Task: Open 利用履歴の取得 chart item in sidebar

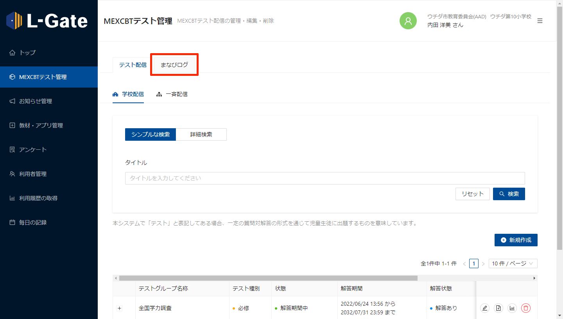Action: point(49,198)
